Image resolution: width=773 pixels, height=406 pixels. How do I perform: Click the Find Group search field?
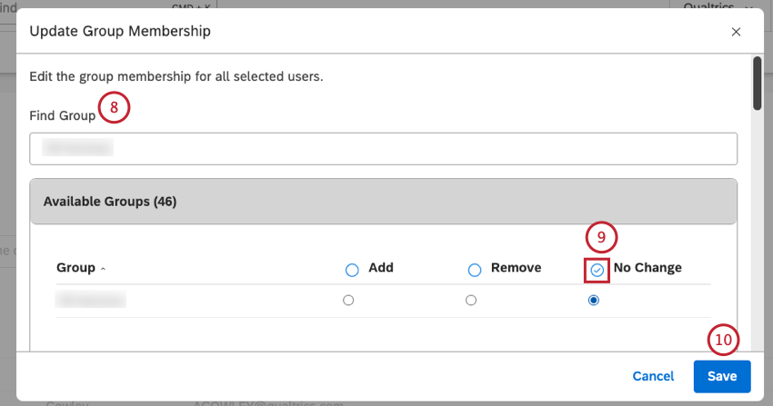tap(383, 148)
